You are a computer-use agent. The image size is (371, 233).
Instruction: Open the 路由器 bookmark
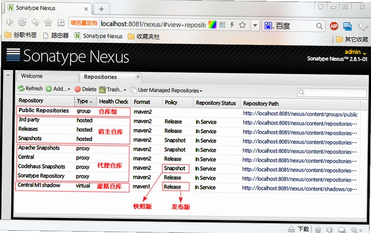56,36
